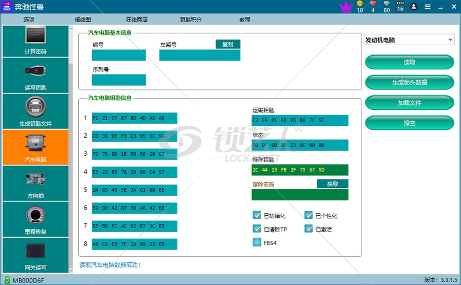Click key 8 field A8 C6 E3 7F

(134, 244)
